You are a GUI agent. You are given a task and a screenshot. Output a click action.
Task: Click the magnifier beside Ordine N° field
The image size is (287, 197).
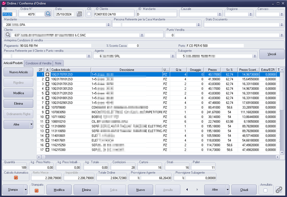click(48, 14)
